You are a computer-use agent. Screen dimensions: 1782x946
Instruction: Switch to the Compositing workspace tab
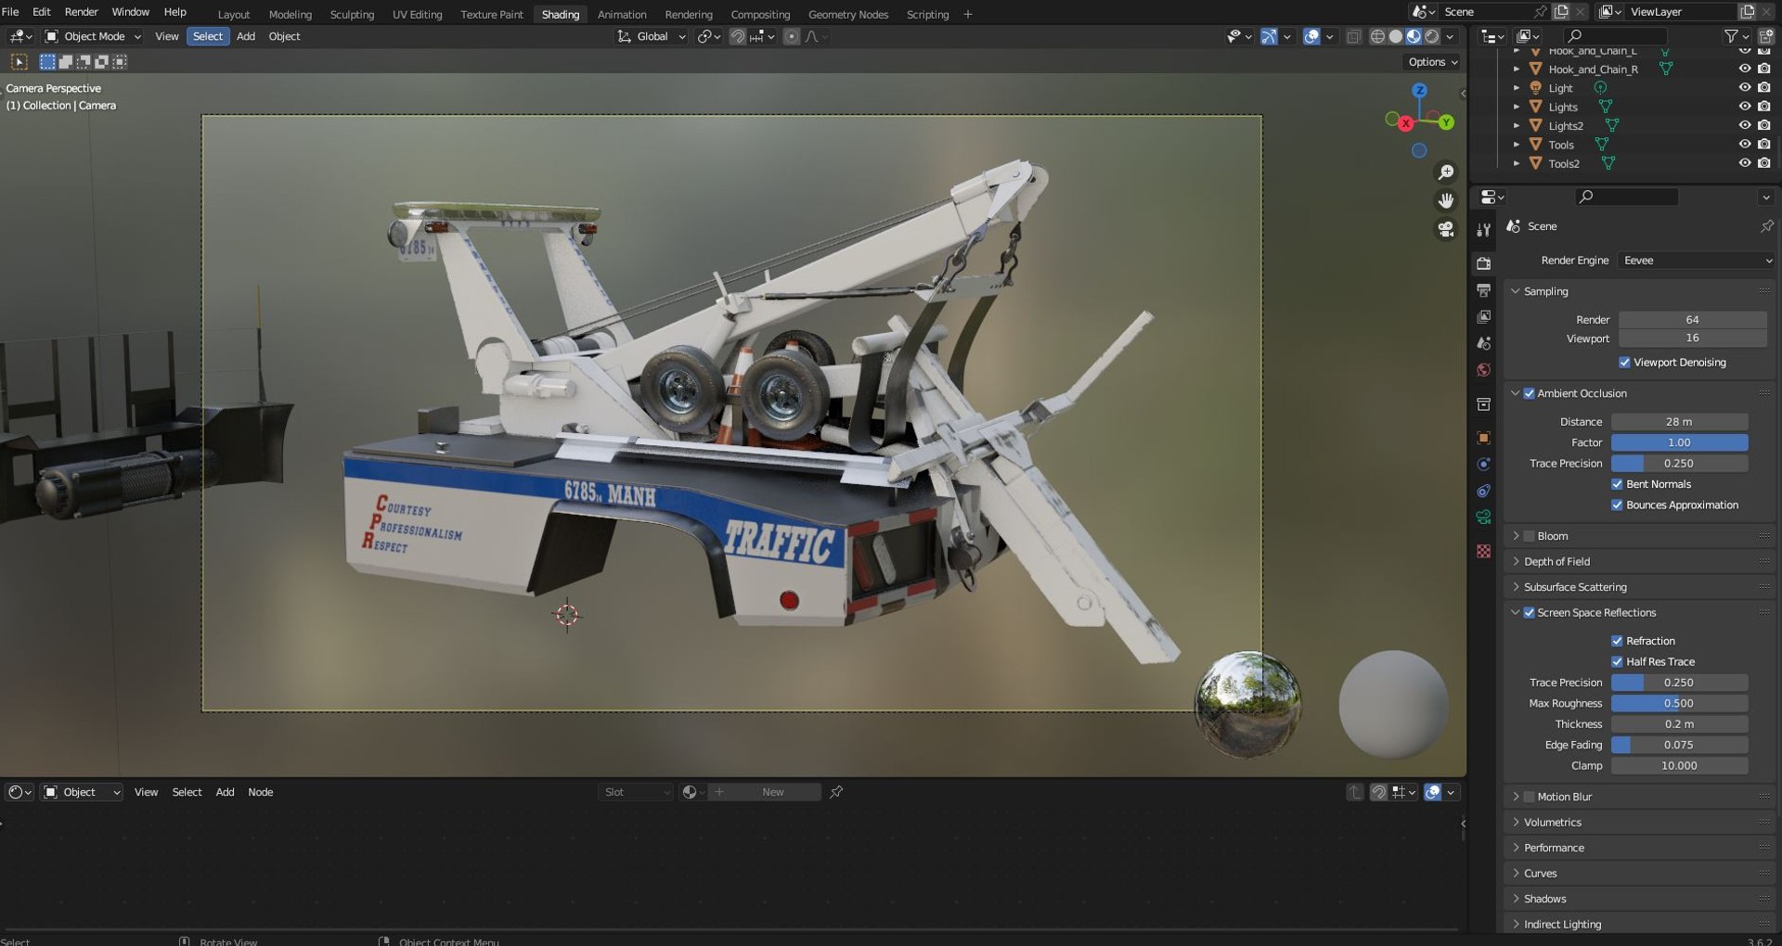coord(760,14)
